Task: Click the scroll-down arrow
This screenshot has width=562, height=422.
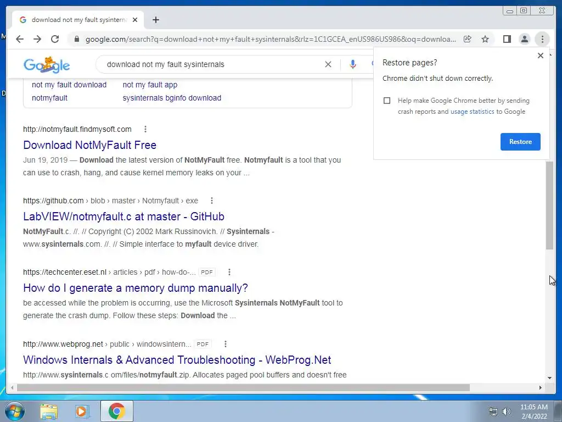Action: [549, 377]
